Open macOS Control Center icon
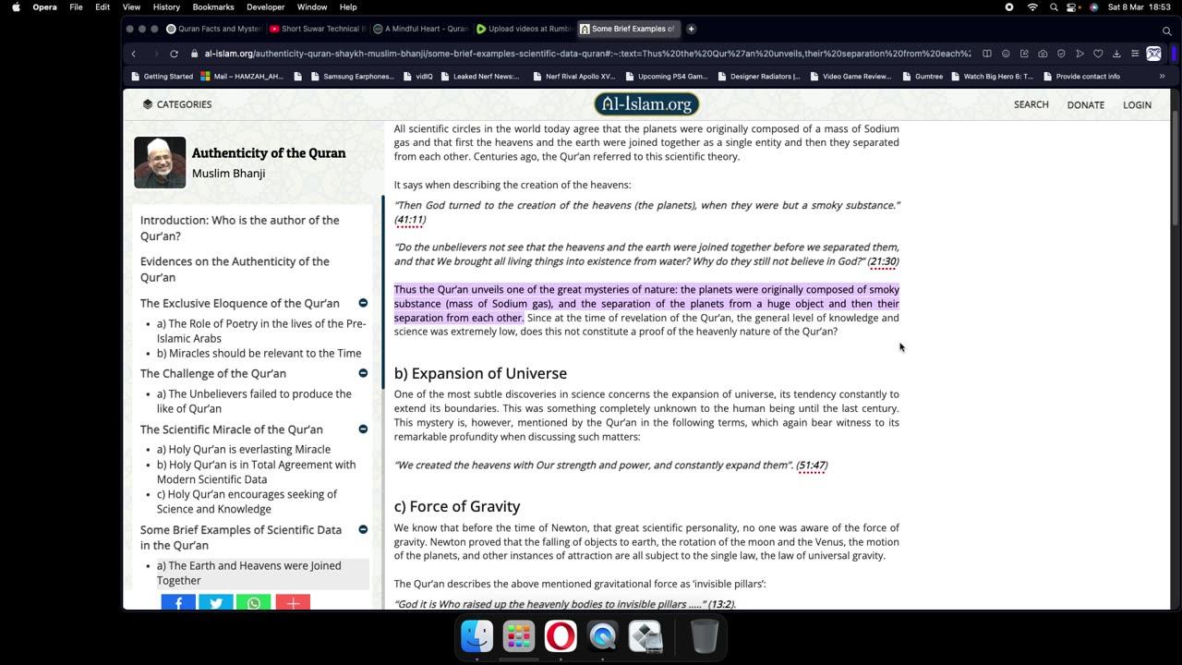 click(x=1073, y=7)
